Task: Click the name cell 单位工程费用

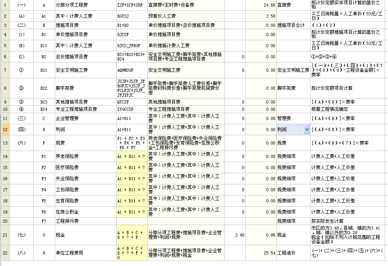Action: (x=86, y=253)
